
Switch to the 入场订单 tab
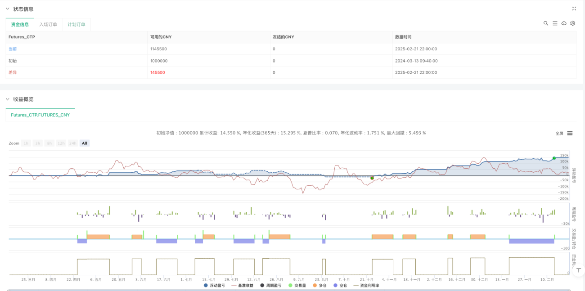tap(48, 24)
